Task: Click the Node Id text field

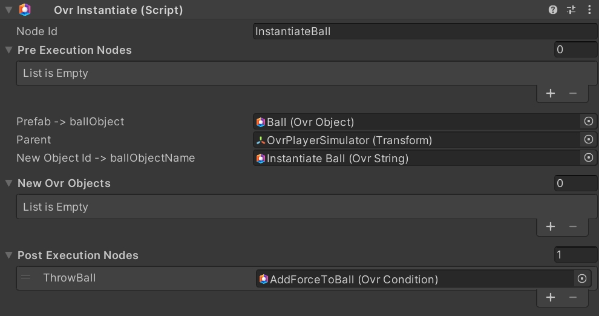Action: tap(425, 31)
